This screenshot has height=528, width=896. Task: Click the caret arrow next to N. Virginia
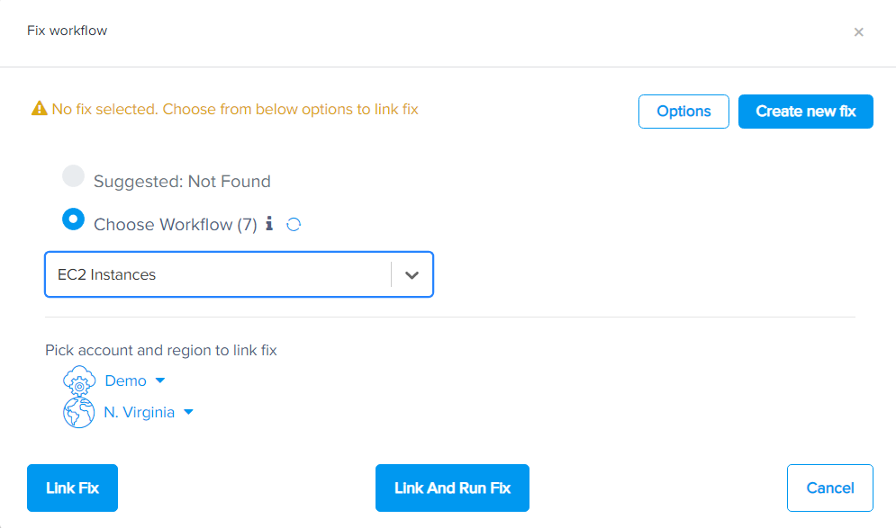(188, 412)
